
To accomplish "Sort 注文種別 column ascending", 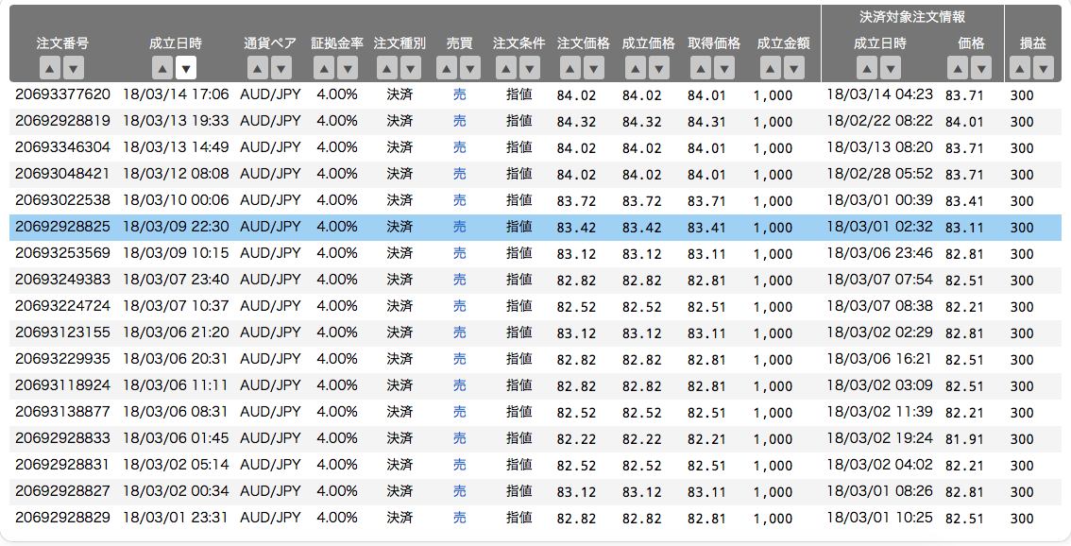I will point(386,68).
